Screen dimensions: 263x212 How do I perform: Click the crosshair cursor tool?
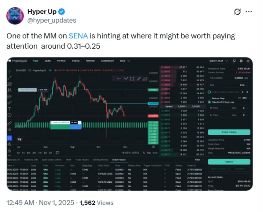click(x=10, y=71)
